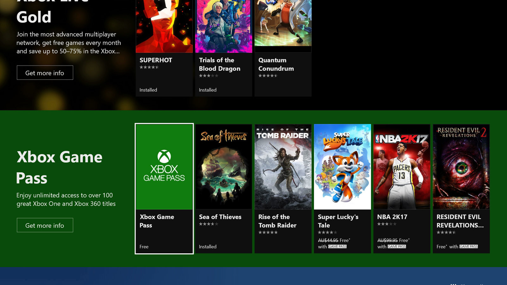Click the Super Lucky's Tale title text
The image size is (507, 285).
click(338, 221)
